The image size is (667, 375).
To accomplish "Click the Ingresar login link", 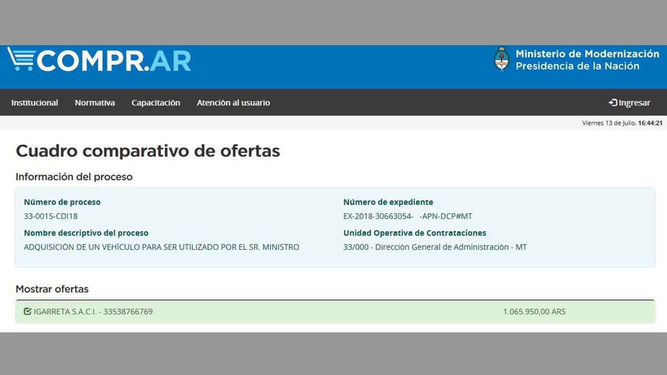I will point(630,103).
